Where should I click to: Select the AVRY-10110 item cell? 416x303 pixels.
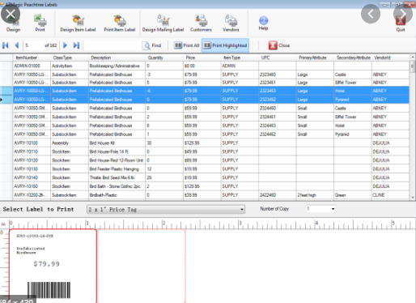(x=32, y=151)
